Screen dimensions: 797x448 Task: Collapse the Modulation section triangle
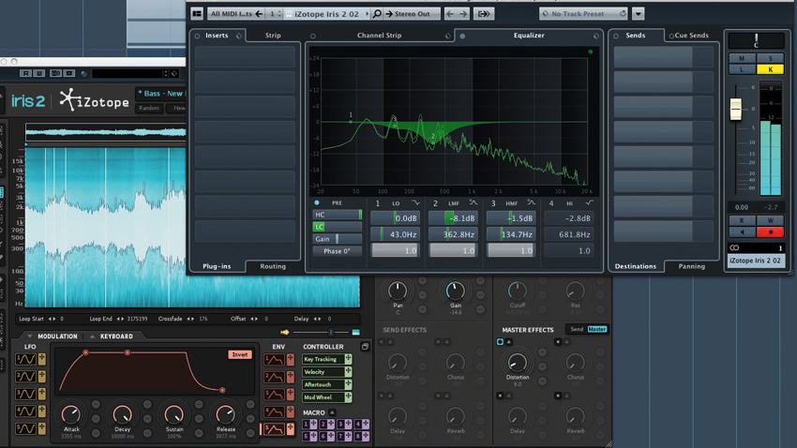pos(29,336)
